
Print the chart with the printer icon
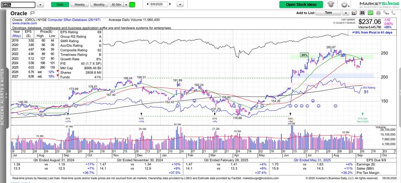coord(378,13)
